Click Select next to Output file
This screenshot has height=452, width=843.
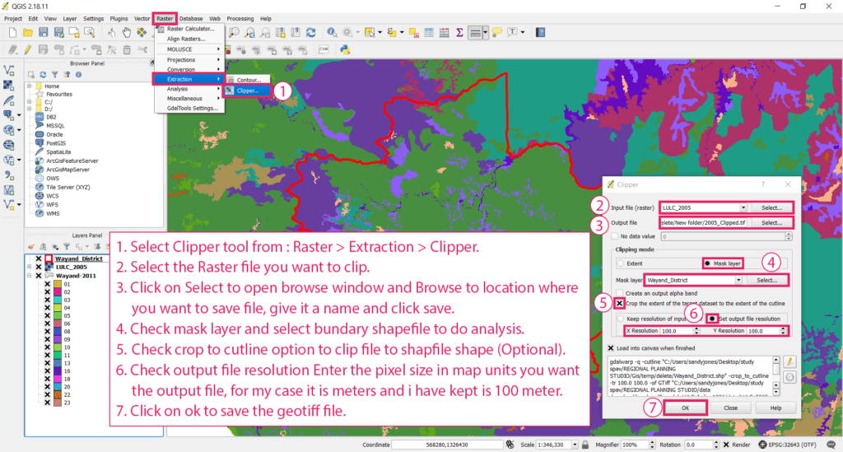(771, 222)
